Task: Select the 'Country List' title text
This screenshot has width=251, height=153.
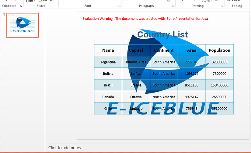Action: [162, 34]
